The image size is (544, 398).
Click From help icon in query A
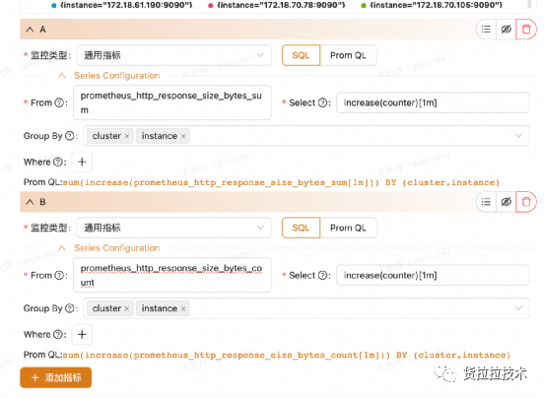click(60, 102)
